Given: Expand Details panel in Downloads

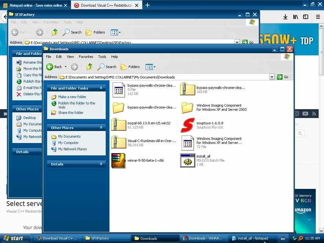Looking at the screenshot, I should (101, 164).
